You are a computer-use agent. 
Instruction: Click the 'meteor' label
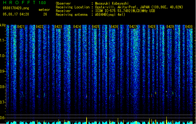tap(44, 10)
